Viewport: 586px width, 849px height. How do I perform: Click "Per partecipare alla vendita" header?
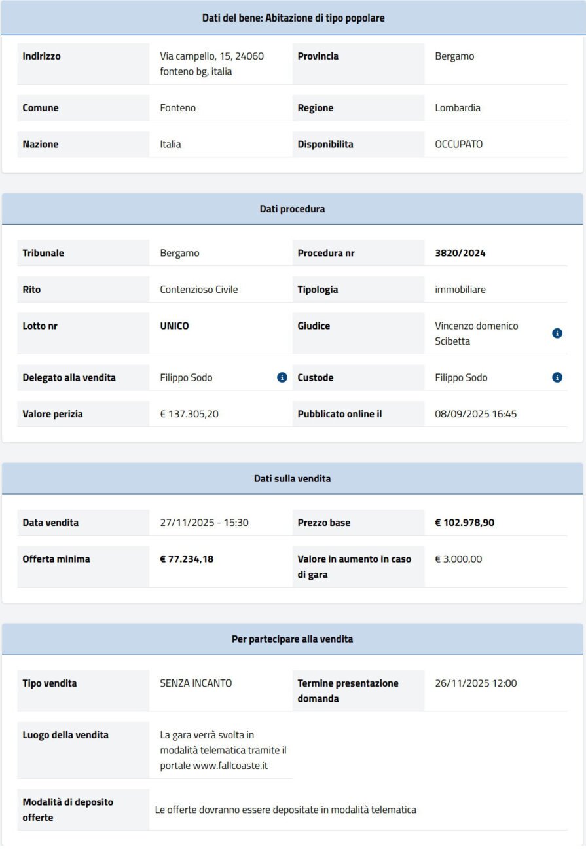[293, 639]
